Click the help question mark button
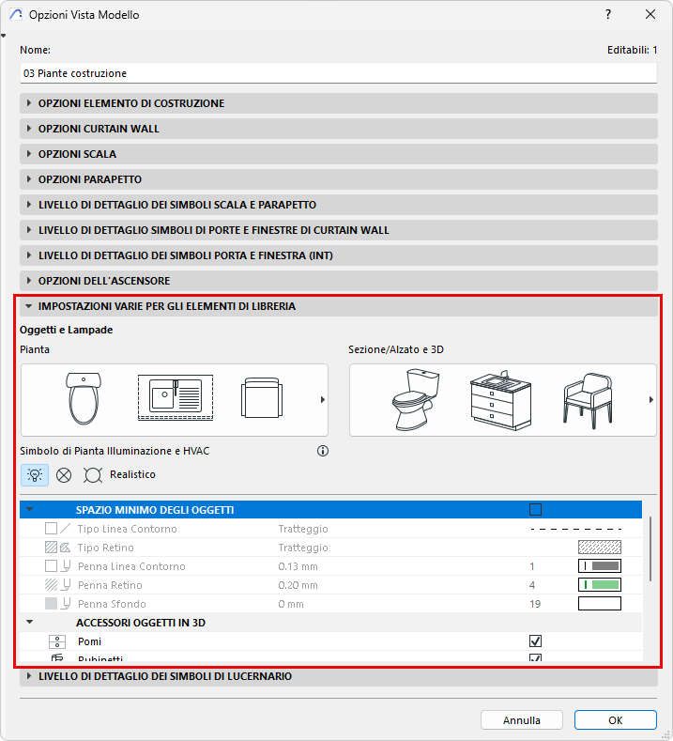 pyautogui.click(x=608, y=15)
